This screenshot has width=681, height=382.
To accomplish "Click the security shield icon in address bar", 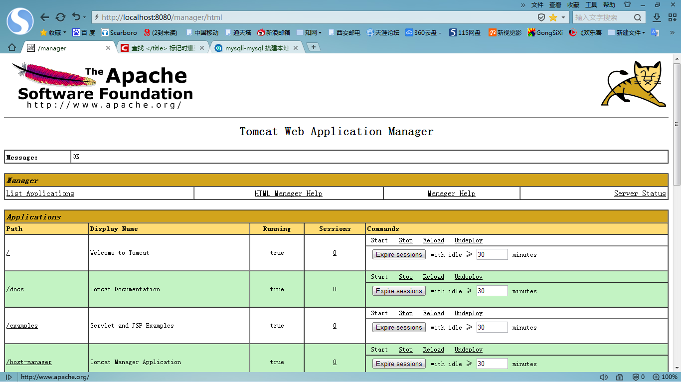I will [x=541, y=17].
